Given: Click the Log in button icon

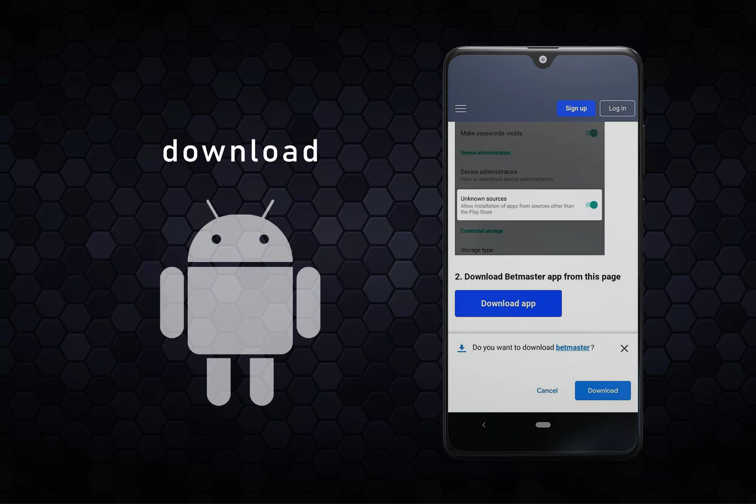Looking at the screenshot, I should 617,108.
